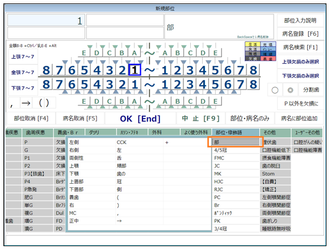Viewport: 331px width, 249px height.
Task: Click the empty input field right of the 1 field
Action: pyautogui.click(x=125, y=20)
